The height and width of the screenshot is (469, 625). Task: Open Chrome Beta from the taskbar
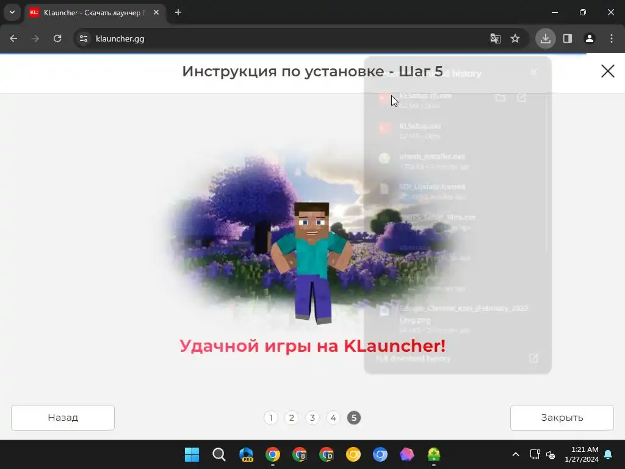coord(299,454)
